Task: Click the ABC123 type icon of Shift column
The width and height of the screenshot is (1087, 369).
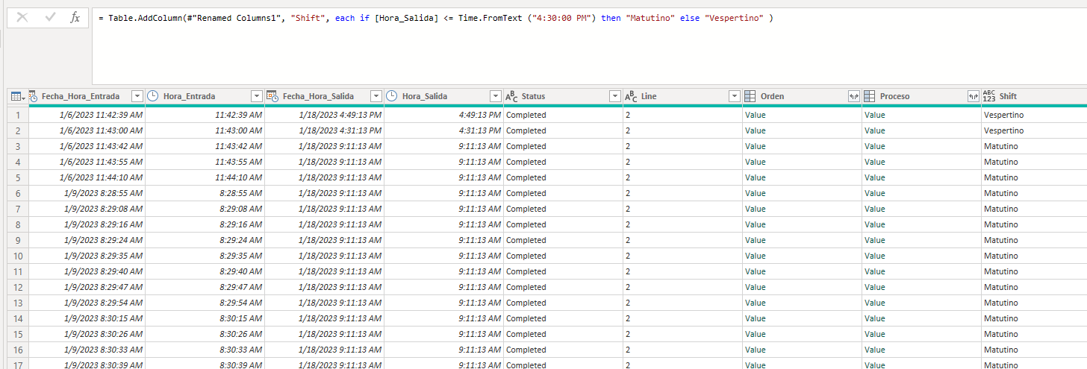Action: tap(989, 96)
